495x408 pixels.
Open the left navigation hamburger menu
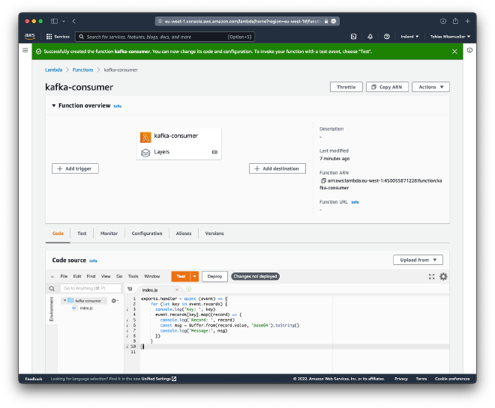(26, 51)
